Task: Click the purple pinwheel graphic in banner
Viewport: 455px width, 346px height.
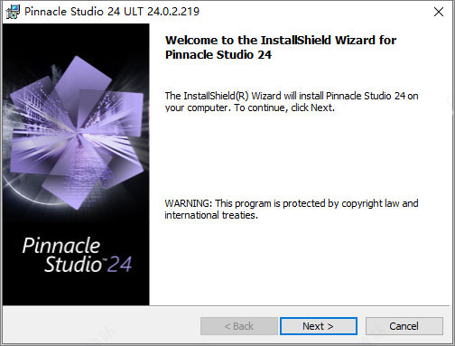Action: 77,133
